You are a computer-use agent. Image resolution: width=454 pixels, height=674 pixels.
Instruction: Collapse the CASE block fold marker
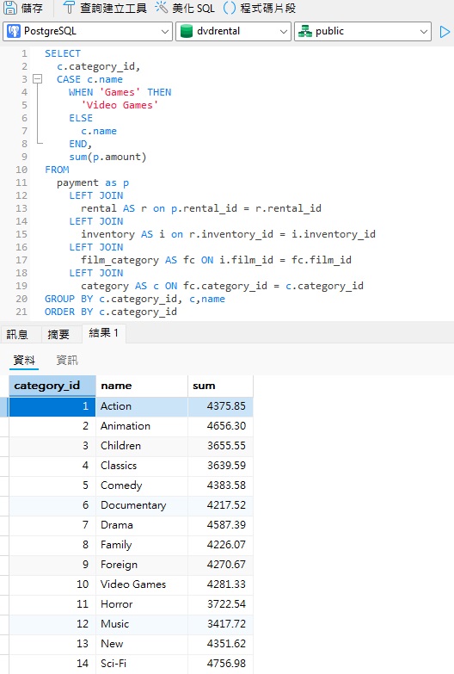pos(38,79)
